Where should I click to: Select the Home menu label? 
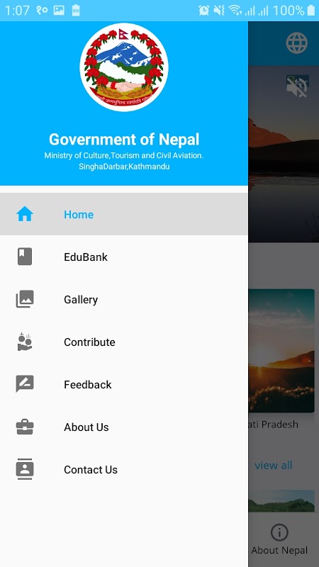point(79,215)
